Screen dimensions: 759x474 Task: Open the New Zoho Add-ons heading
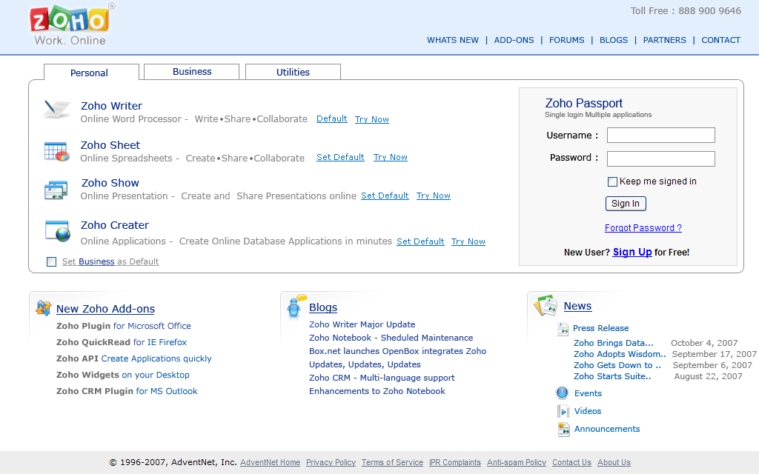pos(105,309)
